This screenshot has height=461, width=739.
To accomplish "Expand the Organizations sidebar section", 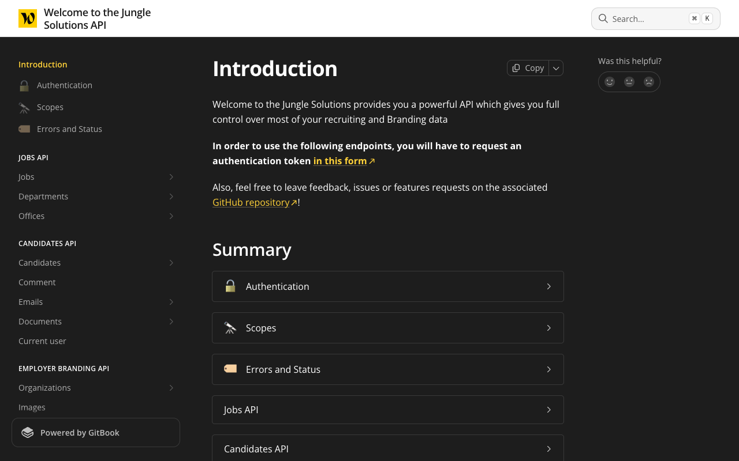I will click(171, 388).
